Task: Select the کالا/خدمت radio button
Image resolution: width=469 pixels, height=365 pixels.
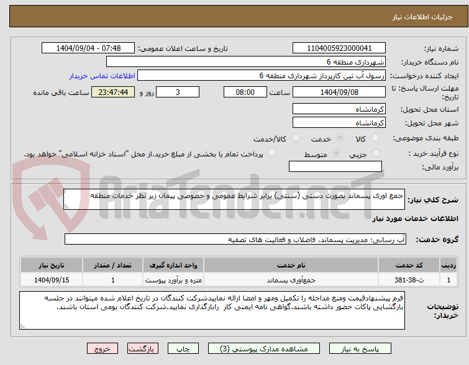Action: [296, 138]
